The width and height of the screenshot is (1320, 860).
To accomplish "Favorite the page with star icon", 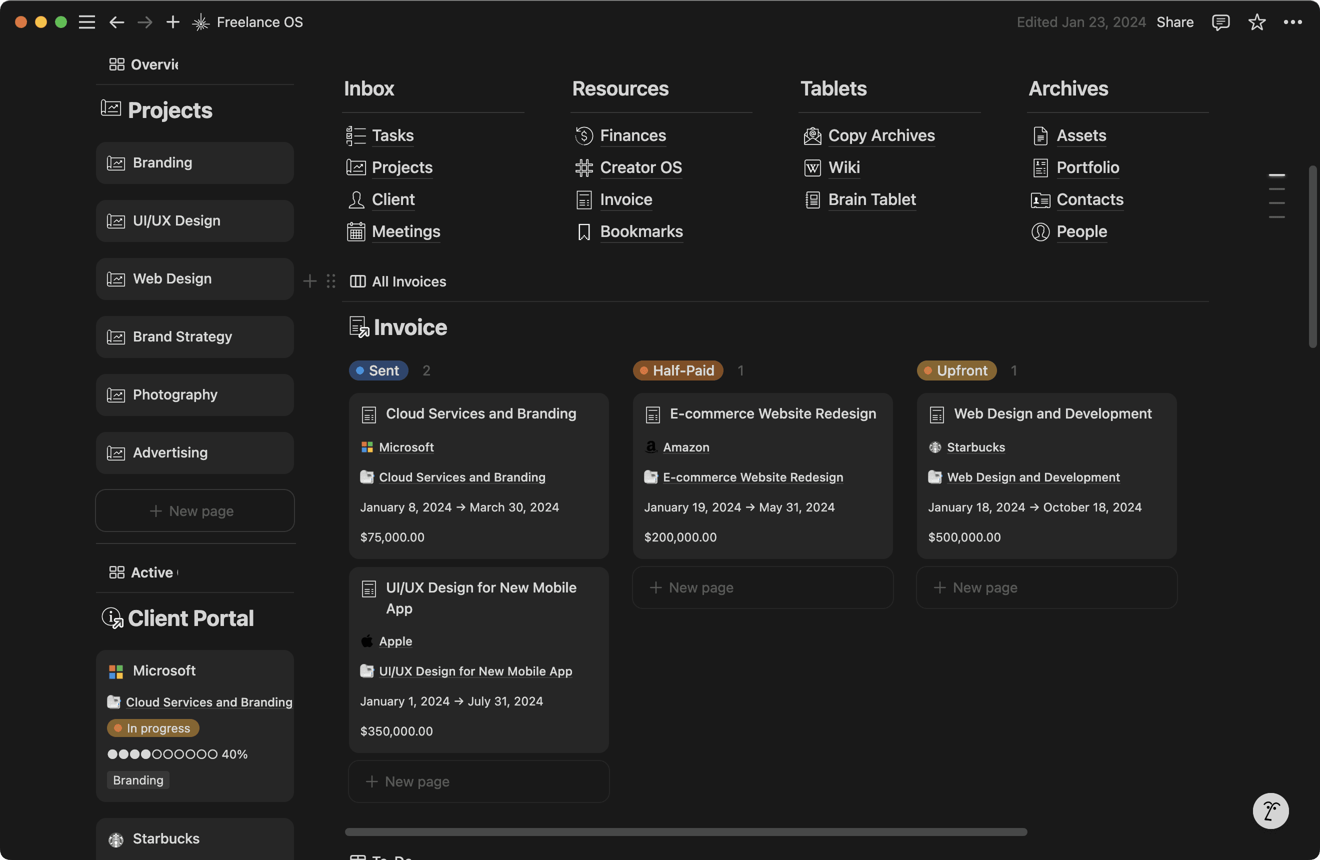I will 1257,22.
